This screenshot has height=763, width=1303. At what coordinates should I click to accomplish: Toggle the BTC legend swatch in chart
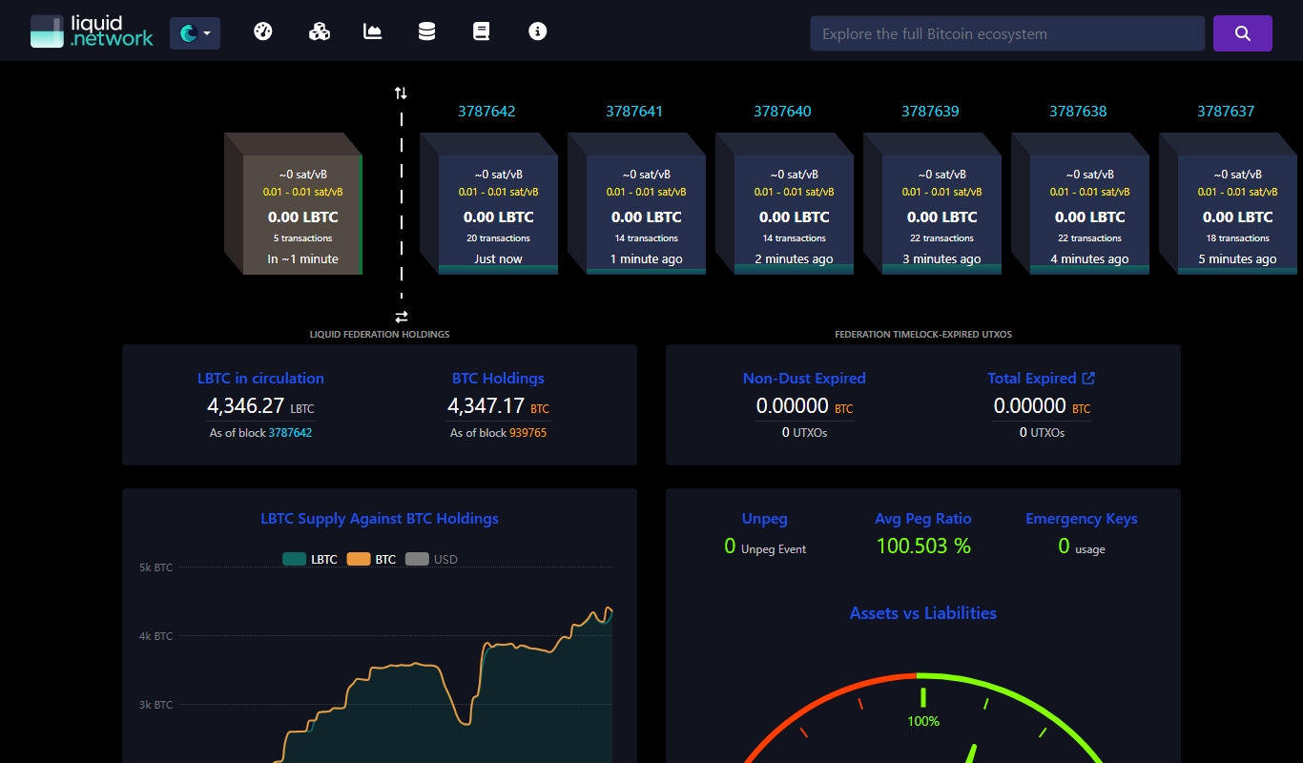pyautogui.click(x=359, y=560)
